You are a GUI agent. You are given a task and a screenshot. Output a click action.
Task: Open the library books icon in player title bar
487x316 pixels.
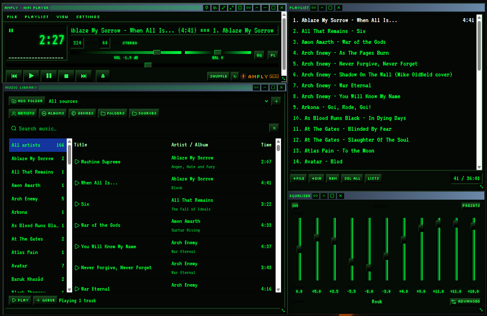point(215,8)
